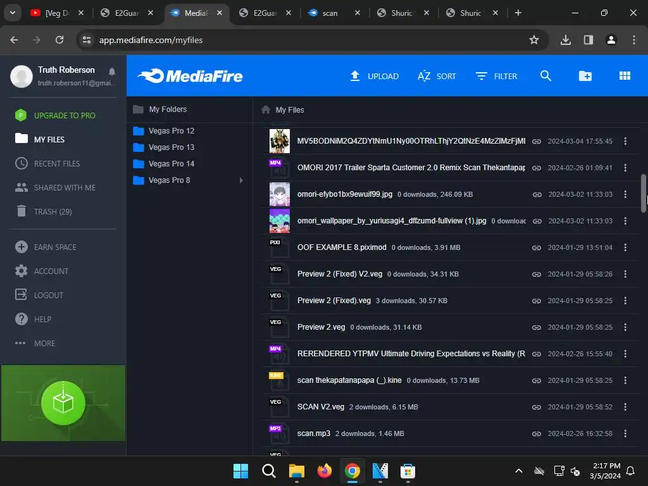Switch to the scan browser tab
Screen dimensions: 648x486
[x=333, y=13]
